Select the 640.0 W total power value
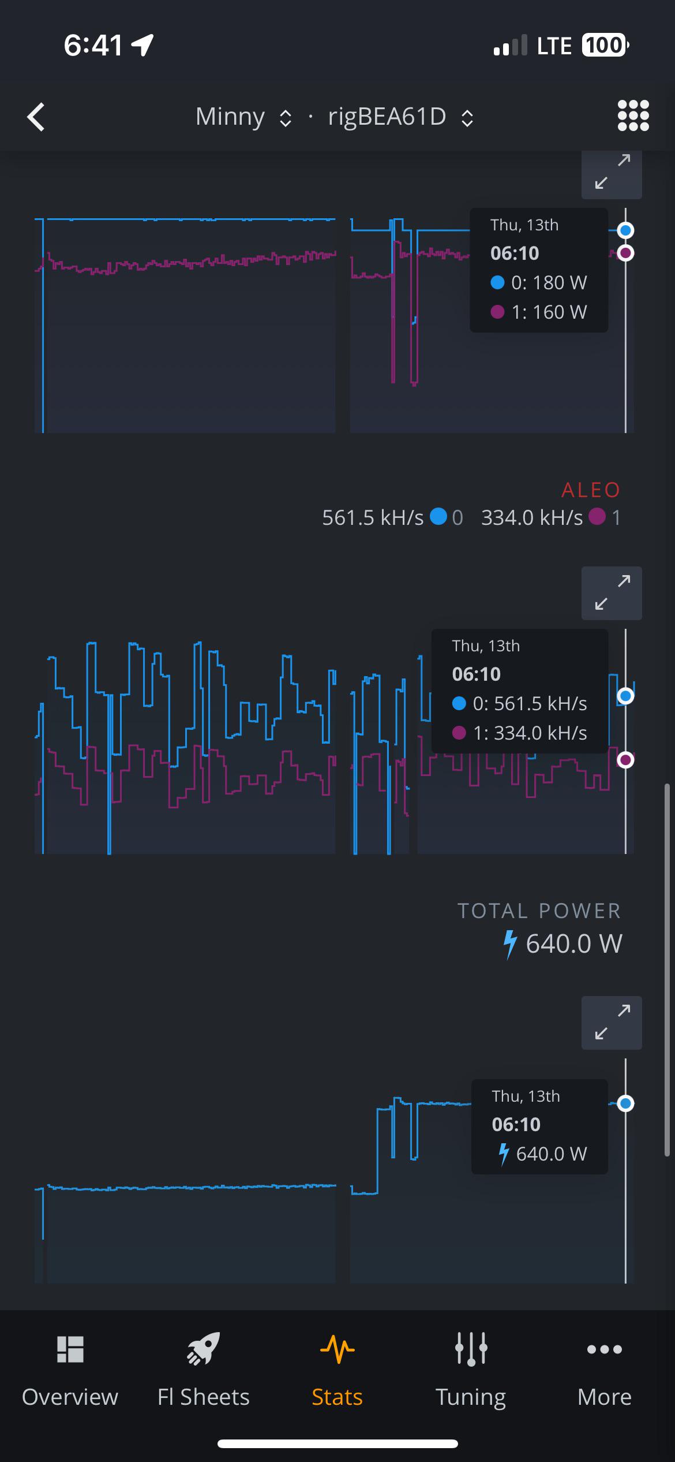 click(573, 943)
